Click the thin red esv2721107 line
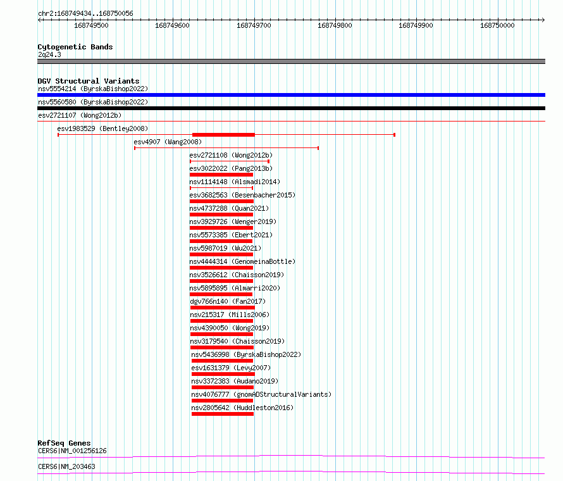This screenshot has width=563, height=481. [x=291, y=122]
